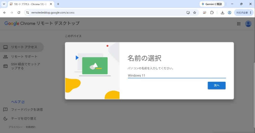
Task: Reload the page with the refresh icon
Action: pyautogui.click(x=19, y=12)
